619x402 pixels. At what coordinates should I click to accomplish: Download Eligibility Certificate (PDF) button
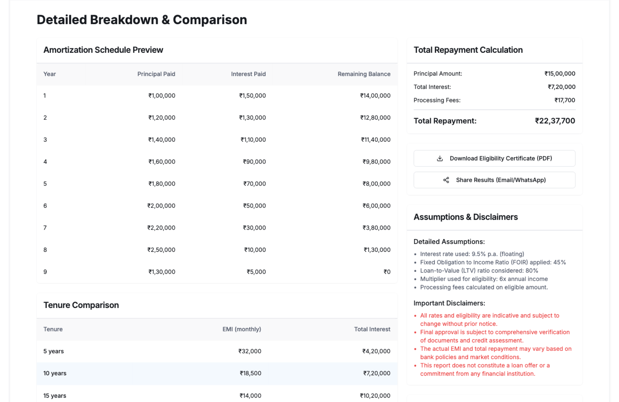point(494,158)
